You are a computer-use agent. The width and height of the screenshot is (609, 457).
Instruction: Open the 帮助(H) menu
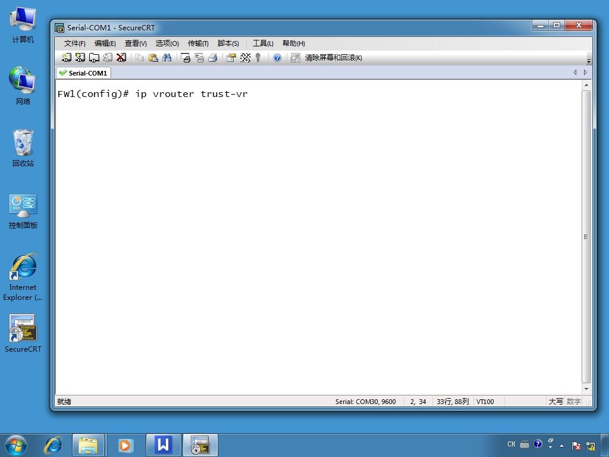click(294, 43)
